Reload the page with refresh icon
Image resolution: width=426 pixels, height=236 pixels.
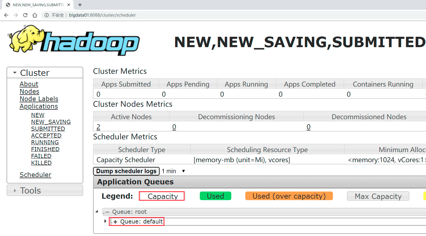(25, 15)
